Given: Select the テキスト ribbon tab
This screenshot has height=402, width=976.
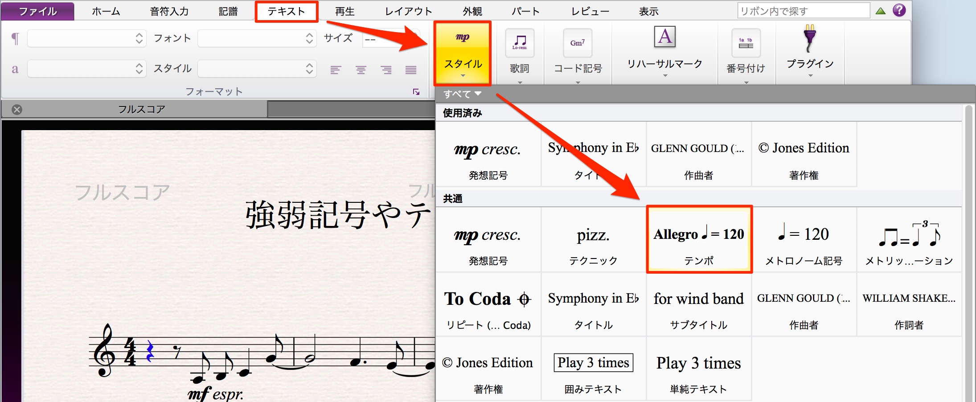Looking at the screenshot, I should click(x=286, y=11).
